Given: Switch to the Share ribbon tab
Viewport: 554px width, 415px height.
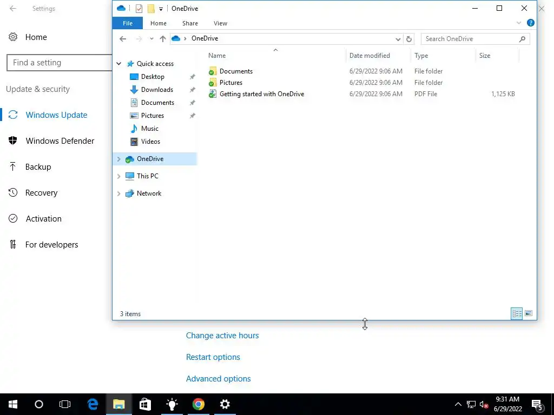Looking at the screenshot, I should point(190,23).
